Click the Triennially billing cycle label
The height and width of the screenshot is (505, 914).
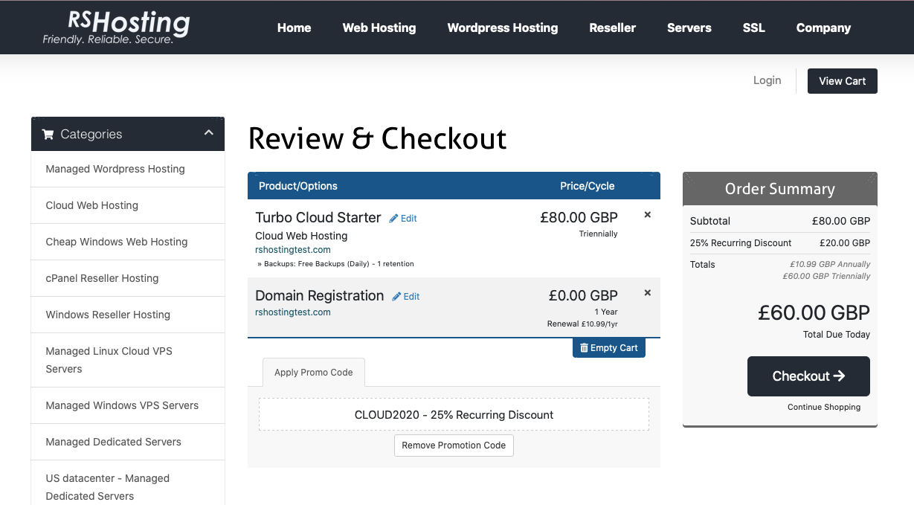pos(598,234)
